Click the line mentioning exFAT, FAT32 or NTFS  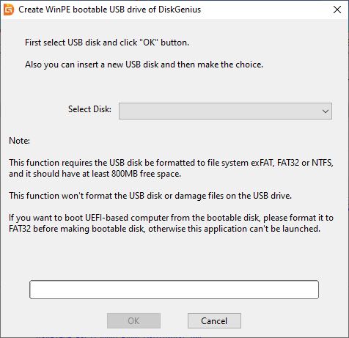click(x=171, y=163)
